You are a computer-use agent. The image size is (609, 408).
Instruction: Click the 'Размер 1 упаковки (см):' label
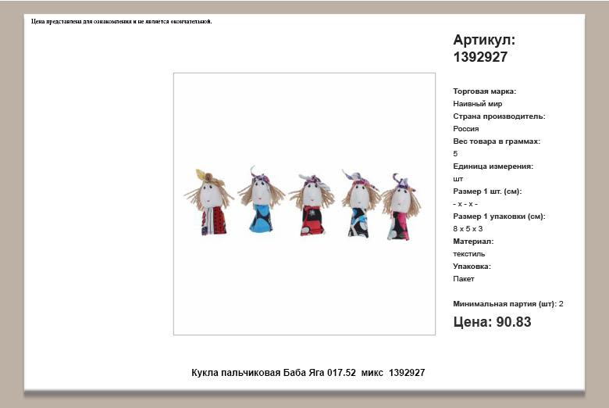pos(499,217)
